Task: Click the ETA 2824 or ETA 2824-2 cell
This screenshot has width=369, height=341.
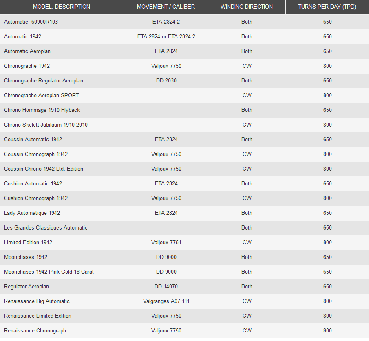Action: [166, 37]
